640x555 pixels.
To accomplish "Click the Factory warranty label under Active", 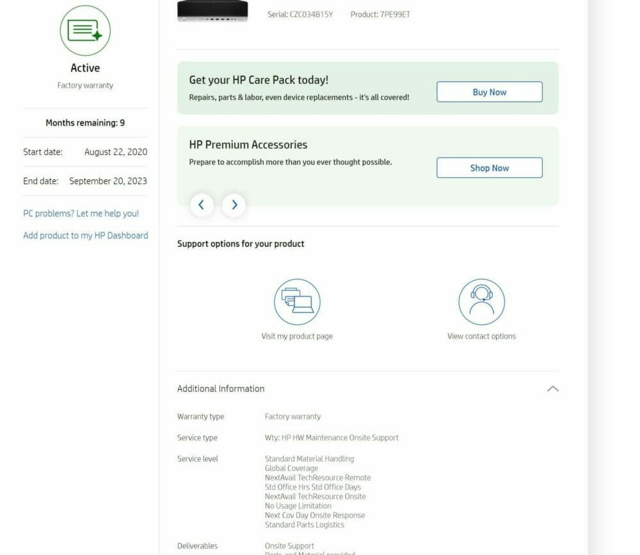I will (x=85, y=85).
